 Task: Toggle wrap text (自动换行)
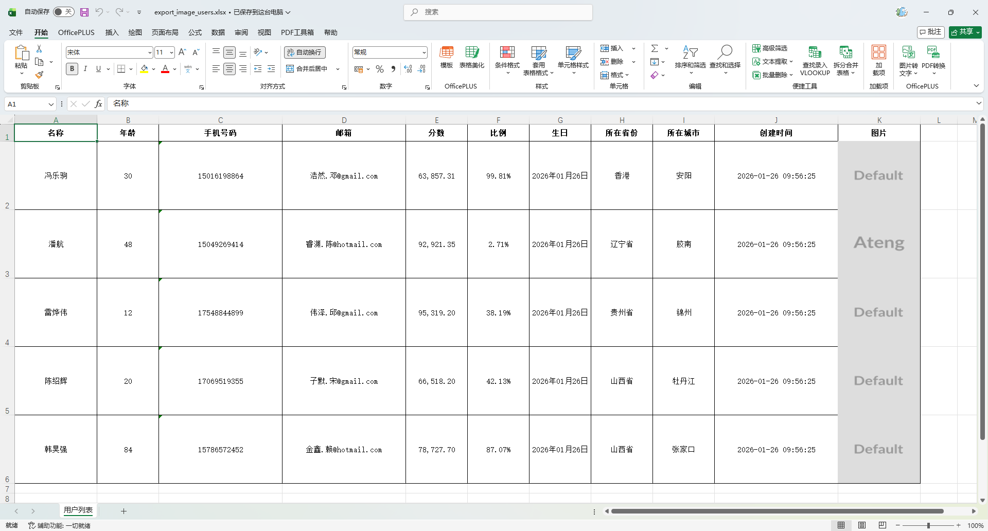(x=305, y=52)
